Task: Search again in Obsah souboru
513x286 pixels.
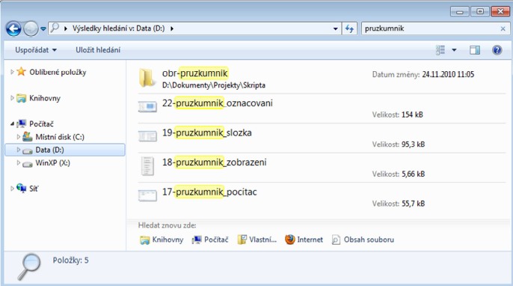Action: 363,240
